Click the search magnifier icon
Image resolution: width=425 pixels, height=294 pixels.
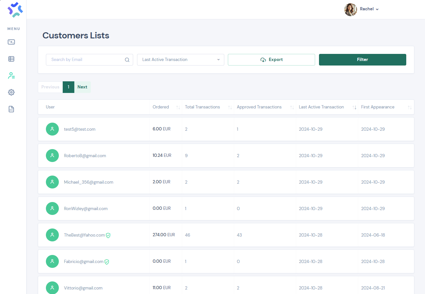coord(127,60)
